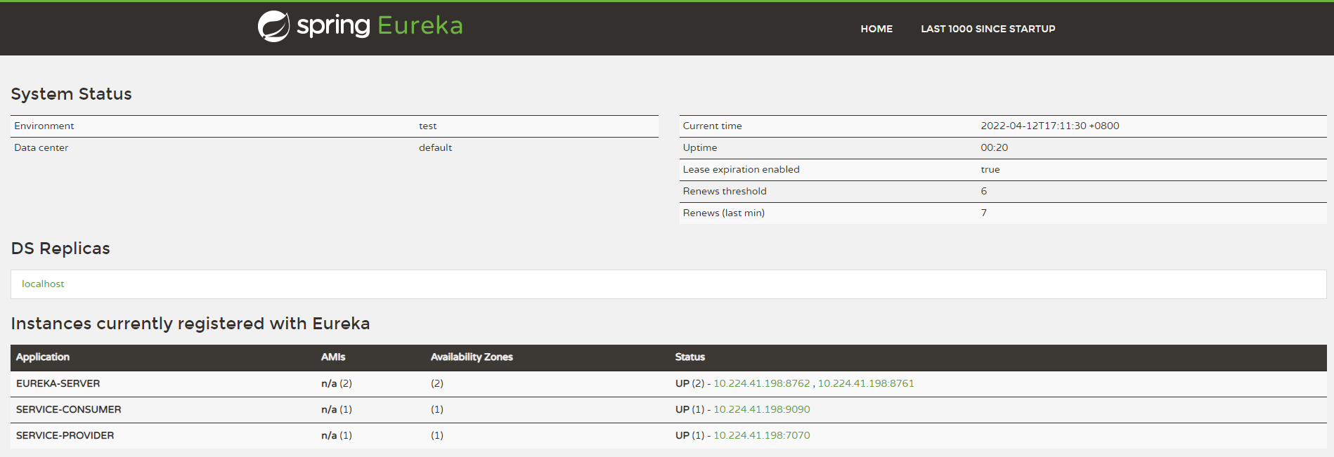Select the data center value default
The image size is (1334, 457).
tap(436, 147)
